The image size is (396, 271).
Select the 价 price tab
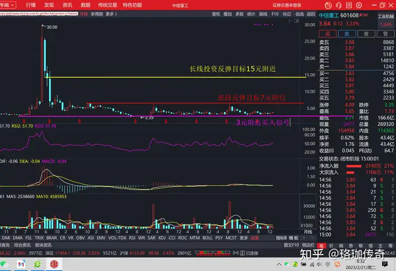331,246
